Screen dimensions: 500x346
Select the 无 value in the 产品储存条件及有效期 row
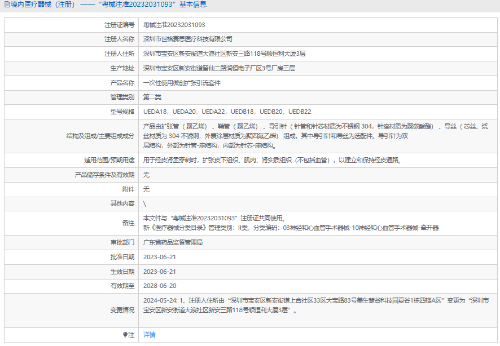[146, 175]
